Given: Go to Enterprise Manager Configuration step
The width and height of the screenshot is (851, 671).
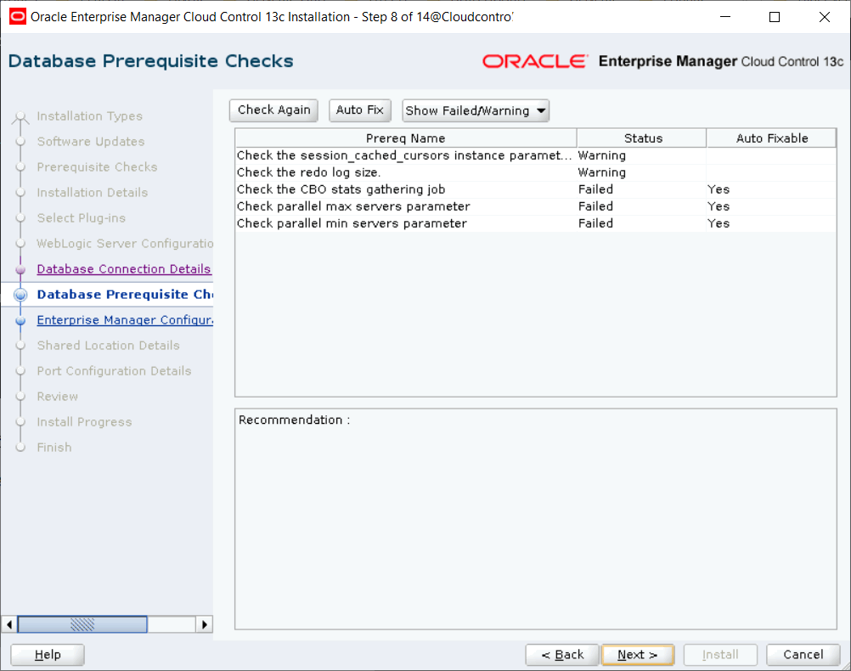Looking at the screenshot, I should coord(125,319).
